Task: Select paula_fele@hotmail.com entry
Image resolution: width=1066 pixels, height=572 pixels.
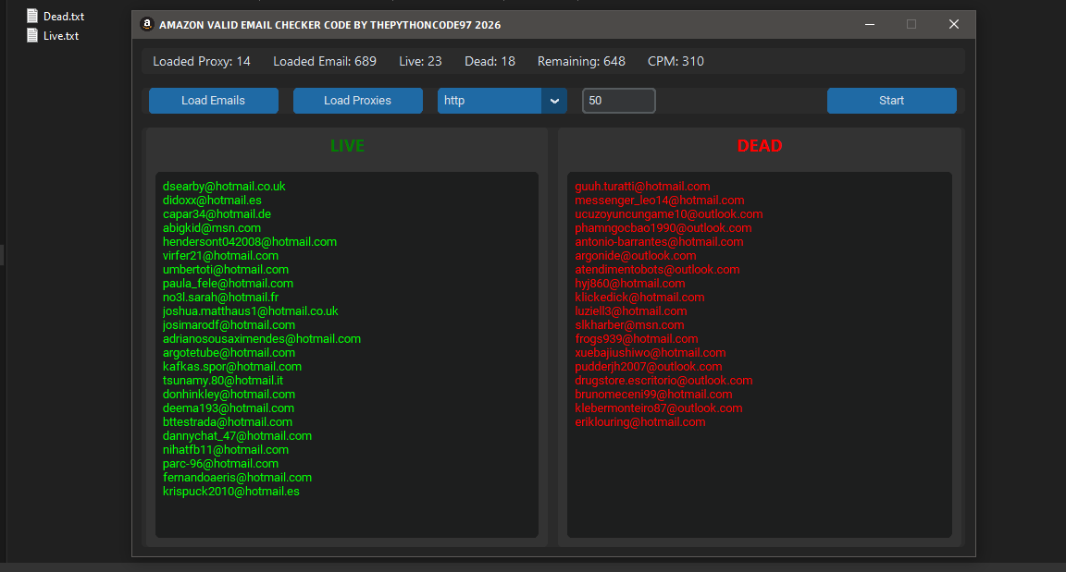Action: pyautogui.click(x=228, y=283)
